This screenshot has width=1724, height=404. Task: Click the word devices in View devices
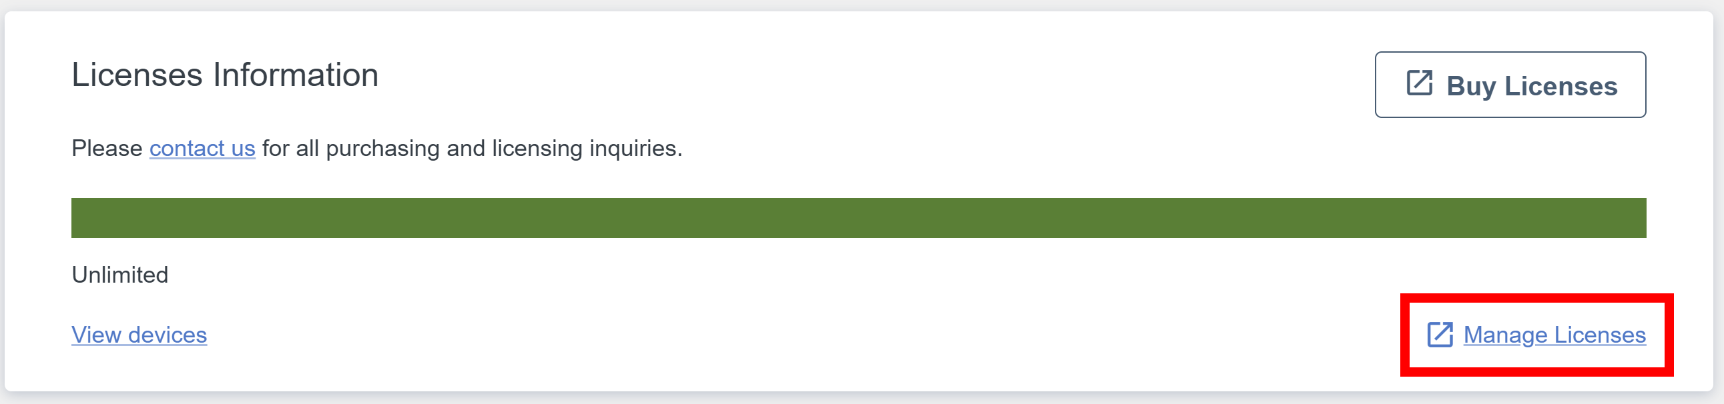(168, 335)
